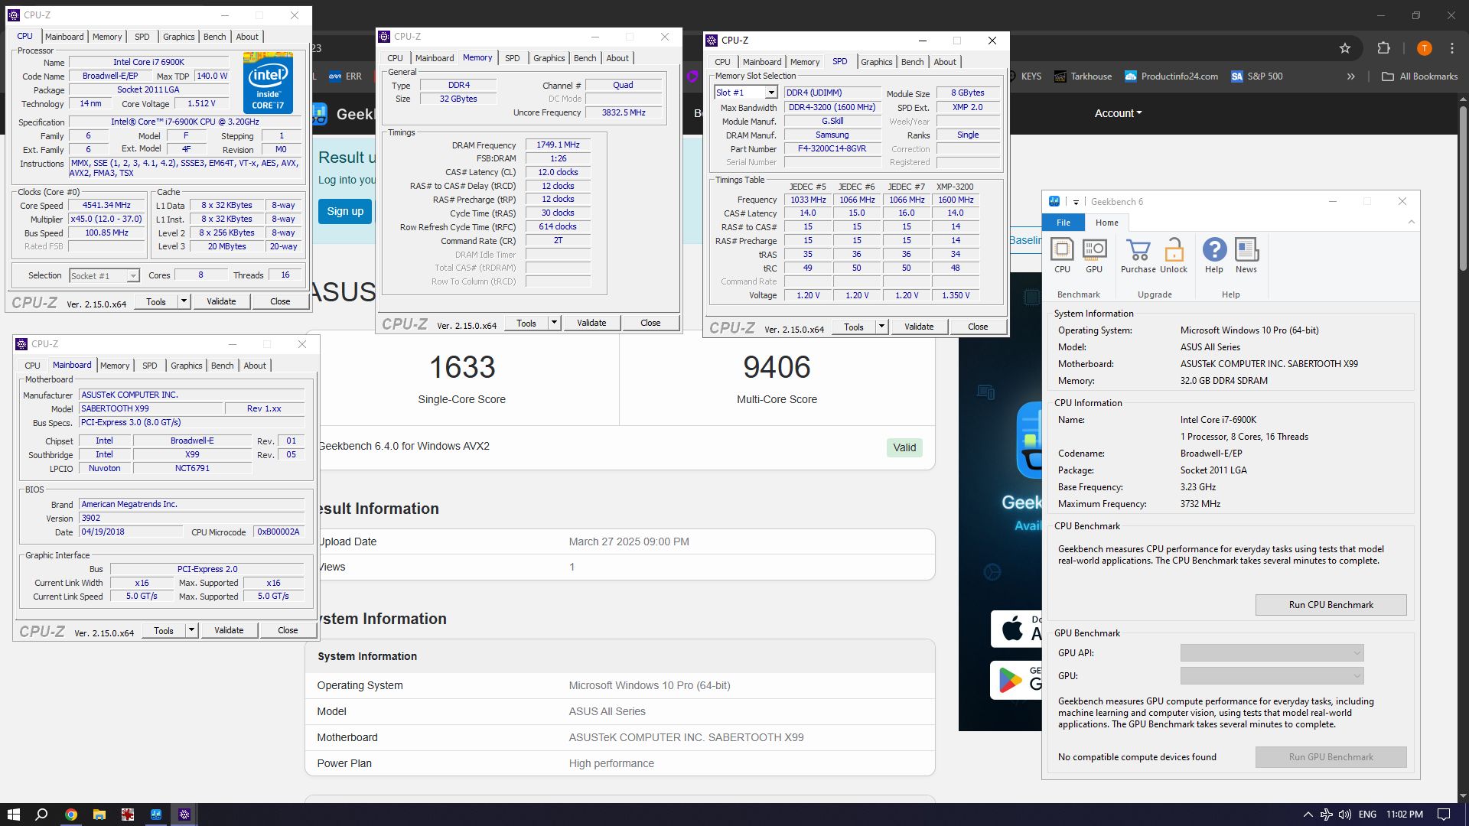The width and height of the screenshot is (1469, 826).
Task: Click the Core Speed 4541.34 MHz field
Action: (x=107, y=205)
